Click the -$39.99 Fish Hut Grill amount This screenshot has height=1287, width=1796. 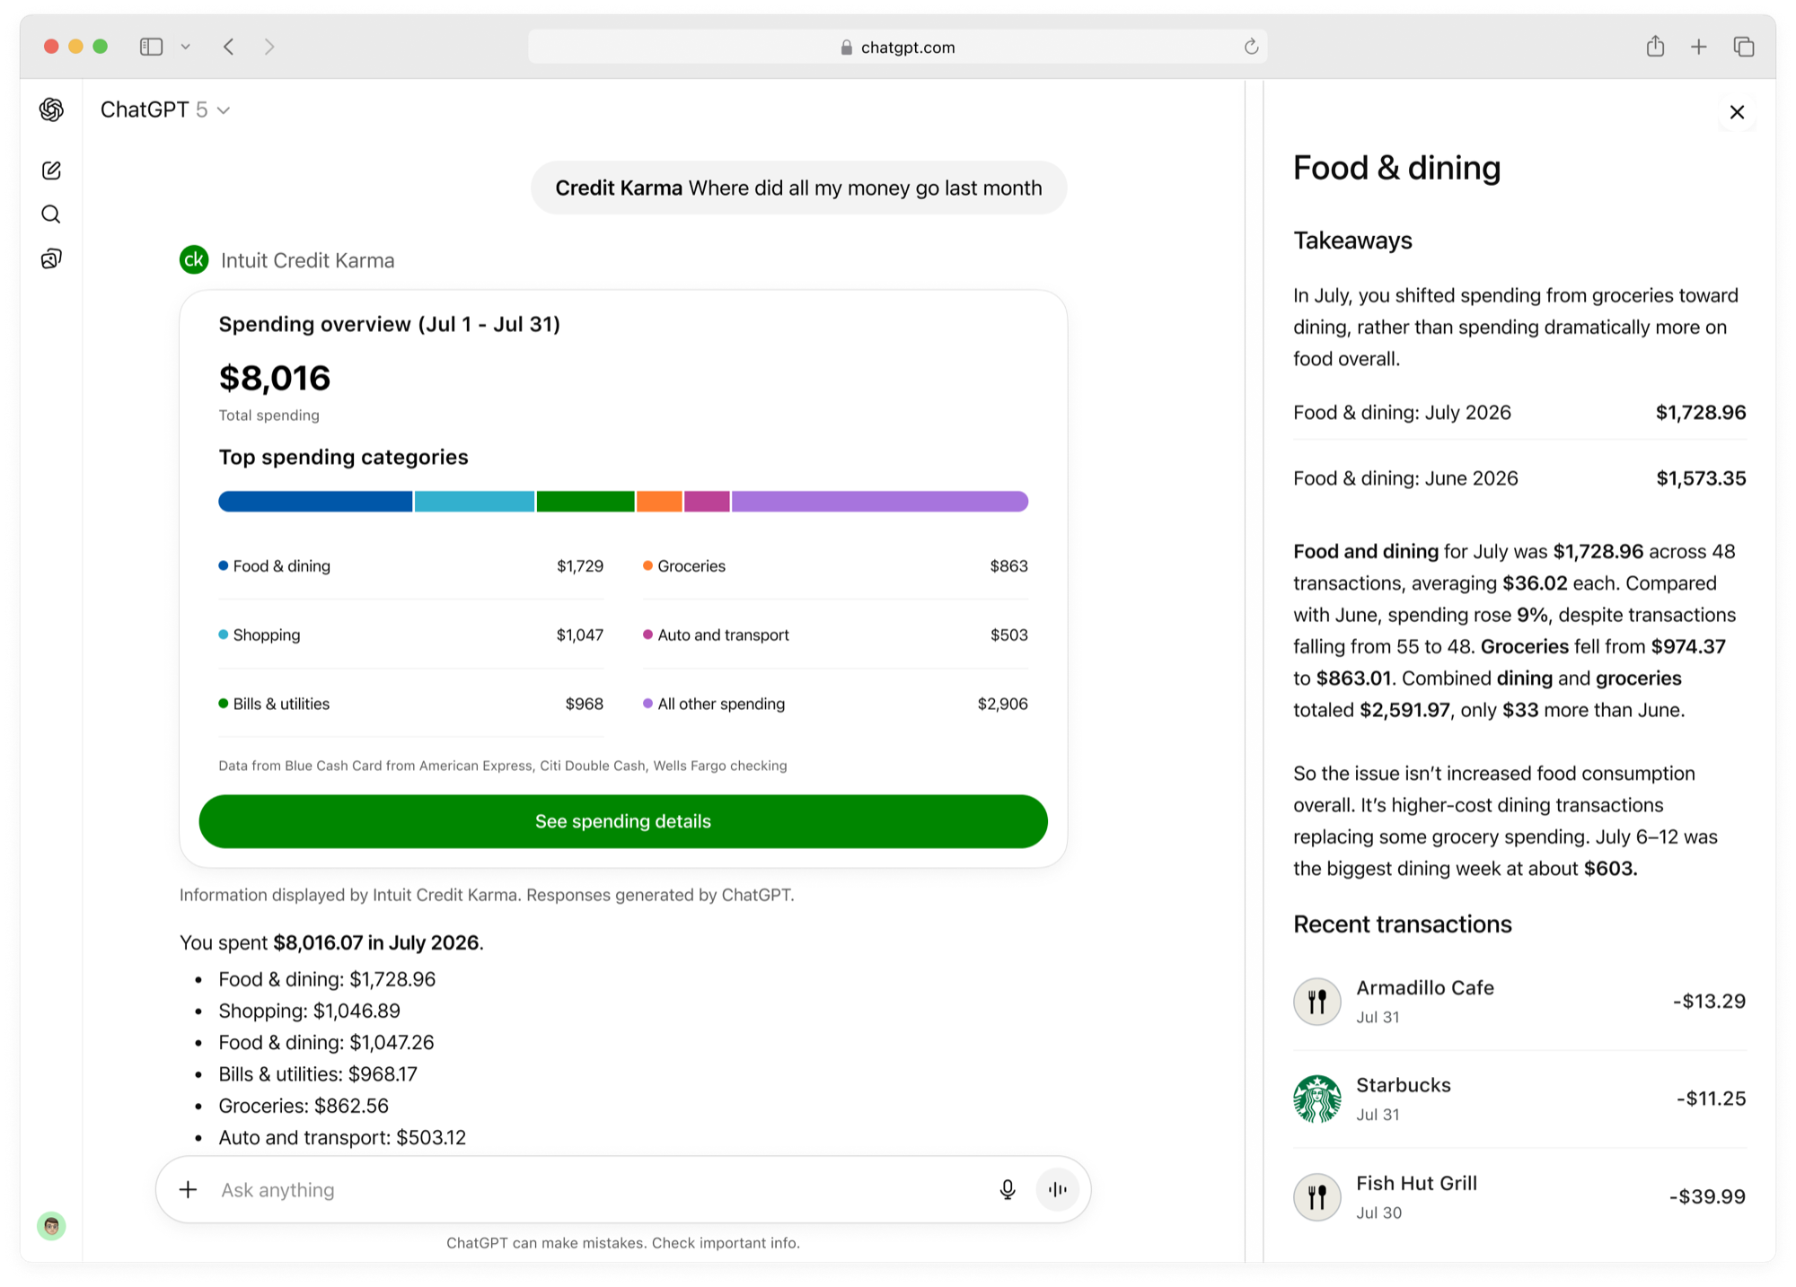(x=1707, y=1197)
